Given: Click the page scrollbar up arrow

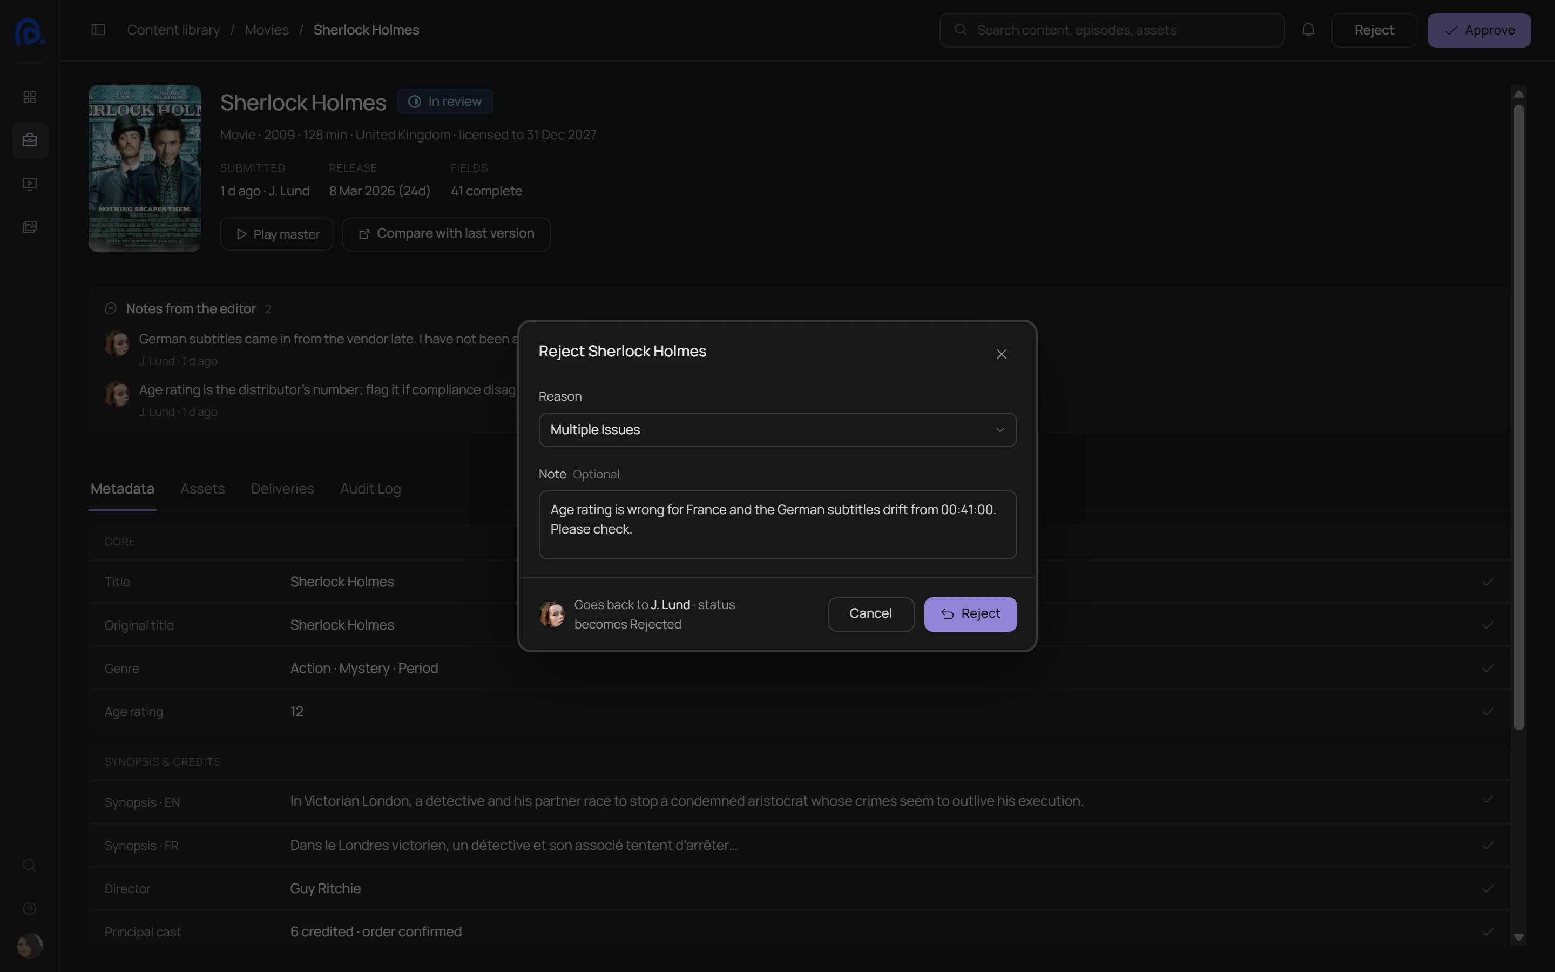Looking at the screenshot, I should [x=1518, y=94].
